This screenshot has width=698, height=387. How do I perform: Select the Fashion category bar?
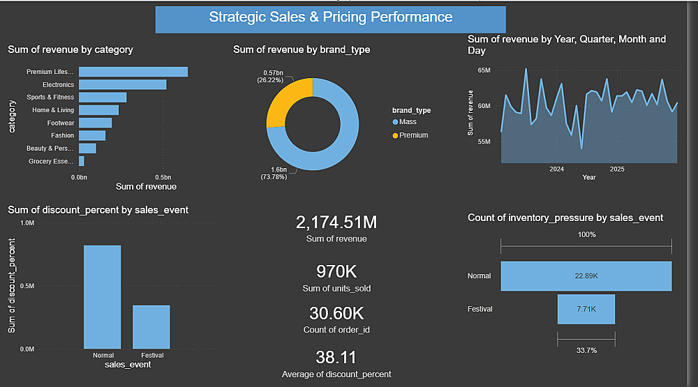click(x=91, y=135)
